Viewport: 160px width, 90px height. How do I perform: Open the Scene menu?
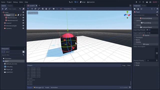point(3,2)
